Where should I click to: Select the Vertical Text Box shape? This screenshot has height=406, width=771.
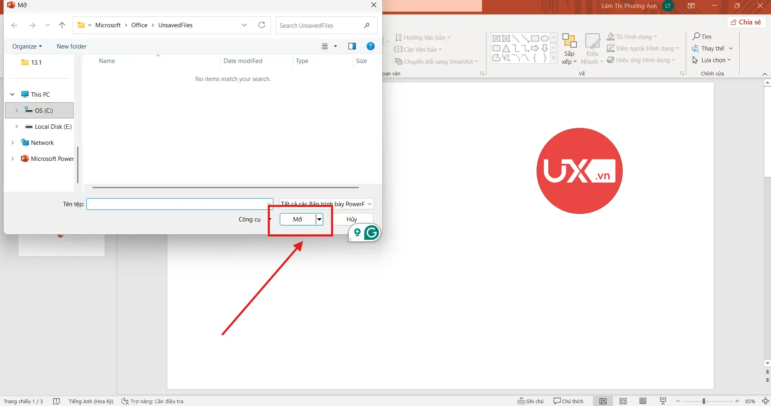[x=506, y=39]
